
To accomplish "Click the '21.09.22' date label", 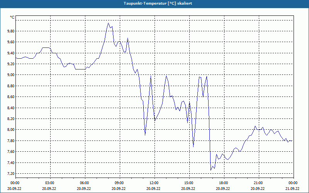I will 292,188.
